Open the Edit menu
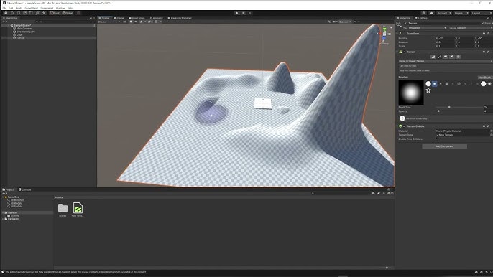This screenshot has height=277, width=493. coord(11,8)
